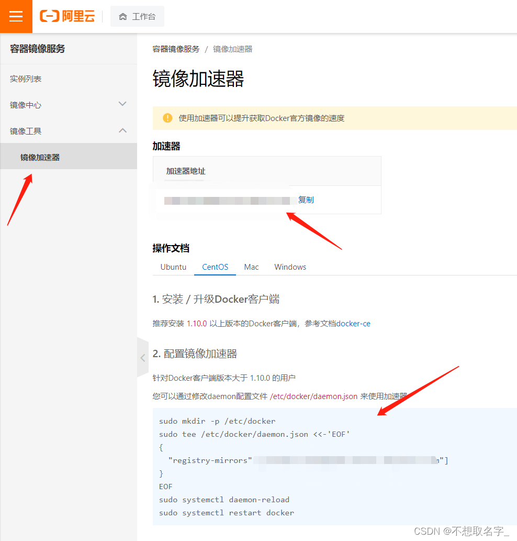
Task: Collapse the sidebar with the arrow handle
Action: point(143,358)
